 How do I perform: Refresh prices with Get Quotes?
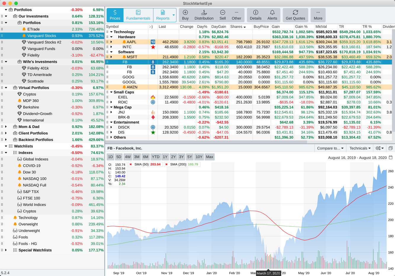click(295, 15)
